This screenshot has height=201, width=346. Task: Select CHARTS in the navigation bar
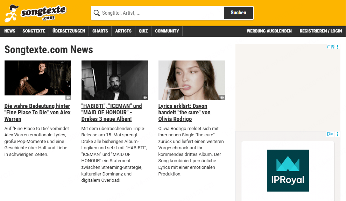coord(100,31)
